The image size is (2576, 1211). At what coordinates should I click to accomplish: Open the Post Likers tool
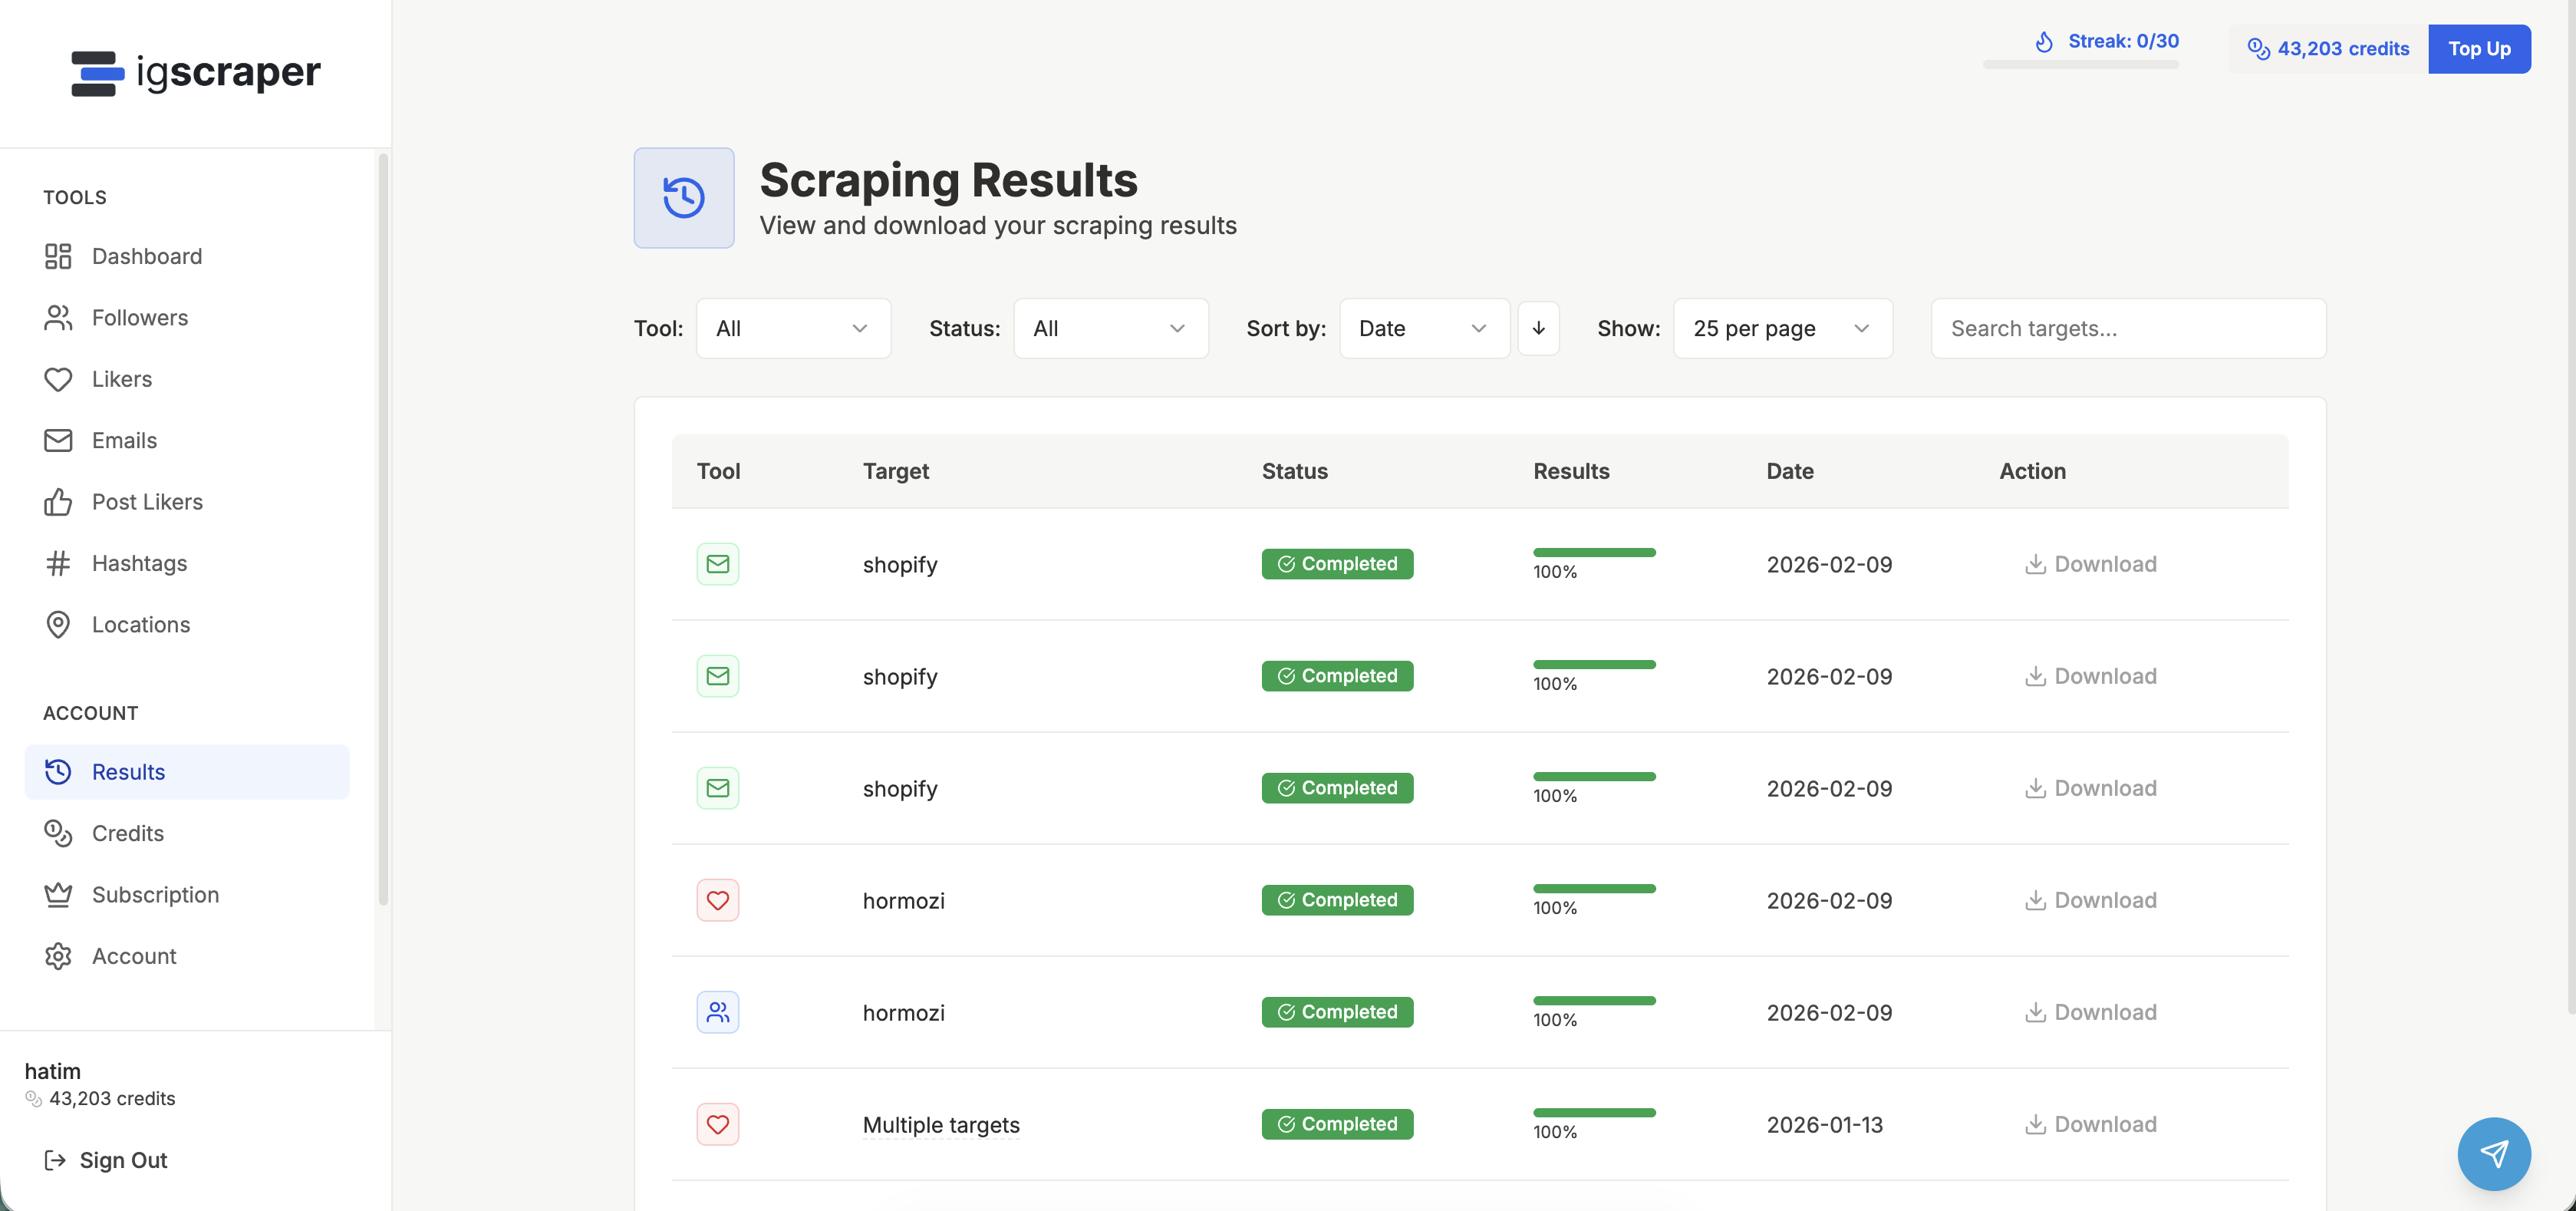(x=147, y=502)
